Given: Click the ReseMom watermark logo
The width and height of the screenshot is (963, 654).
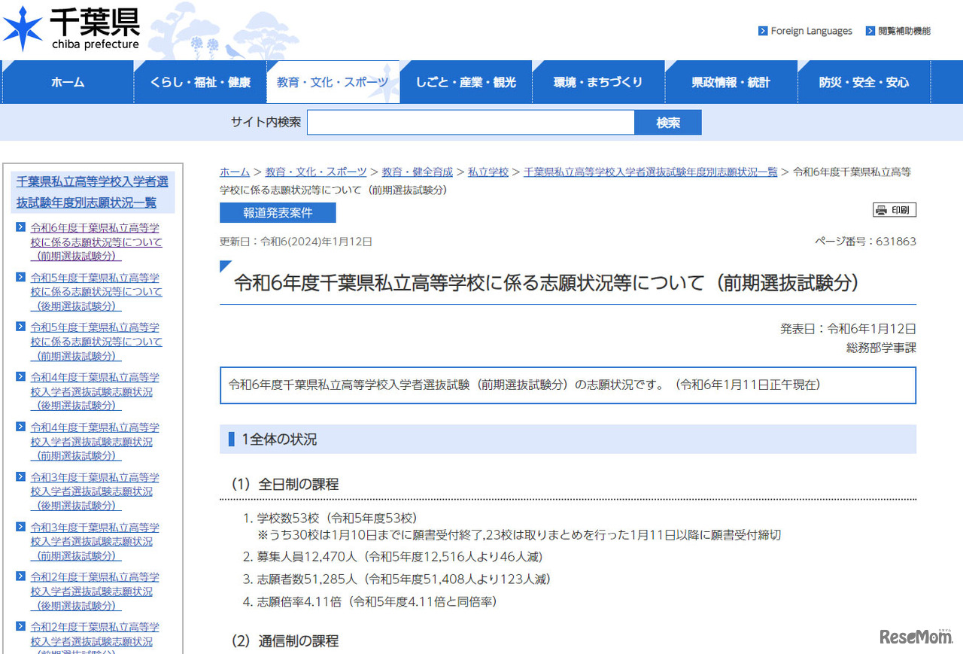Looking at the screenshot, I should pyautogui.click(x=916, y=637).
